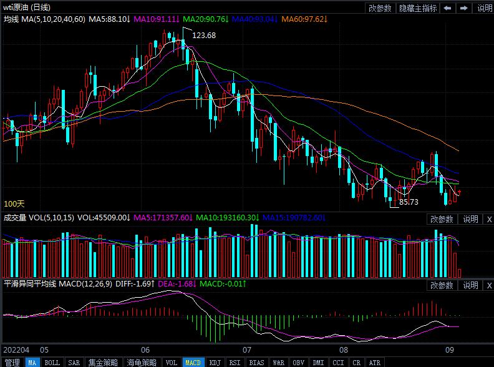This screenshot has width=494, height=367.
Task: Switch to the KDJ indicator tab
Action: click(x=215, y=362)
